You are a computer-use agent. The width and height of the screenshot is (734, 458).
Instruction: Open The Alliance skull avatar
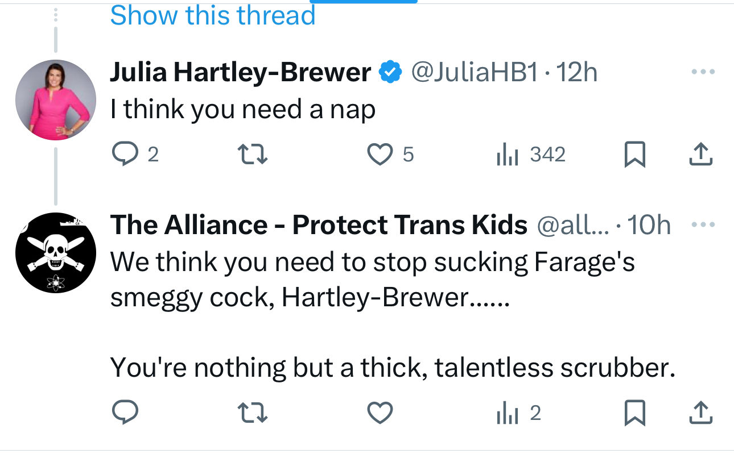click(55, 253)
